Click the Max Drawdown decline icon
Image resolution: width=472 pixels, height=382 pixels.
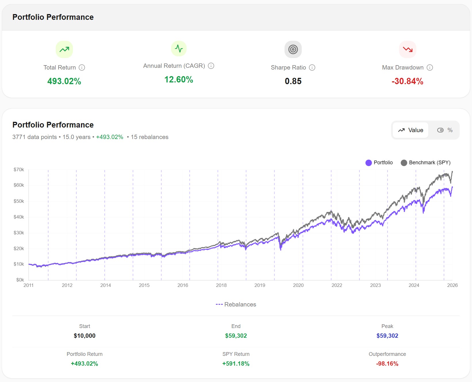pos(407,49)
